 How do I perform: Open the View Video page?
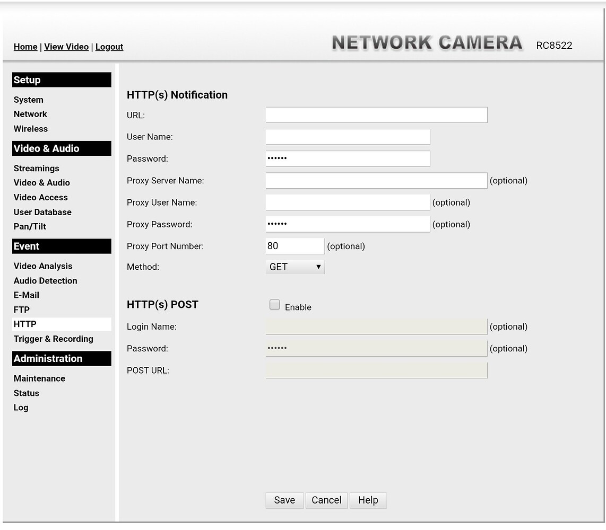click(x=66, y=47)
